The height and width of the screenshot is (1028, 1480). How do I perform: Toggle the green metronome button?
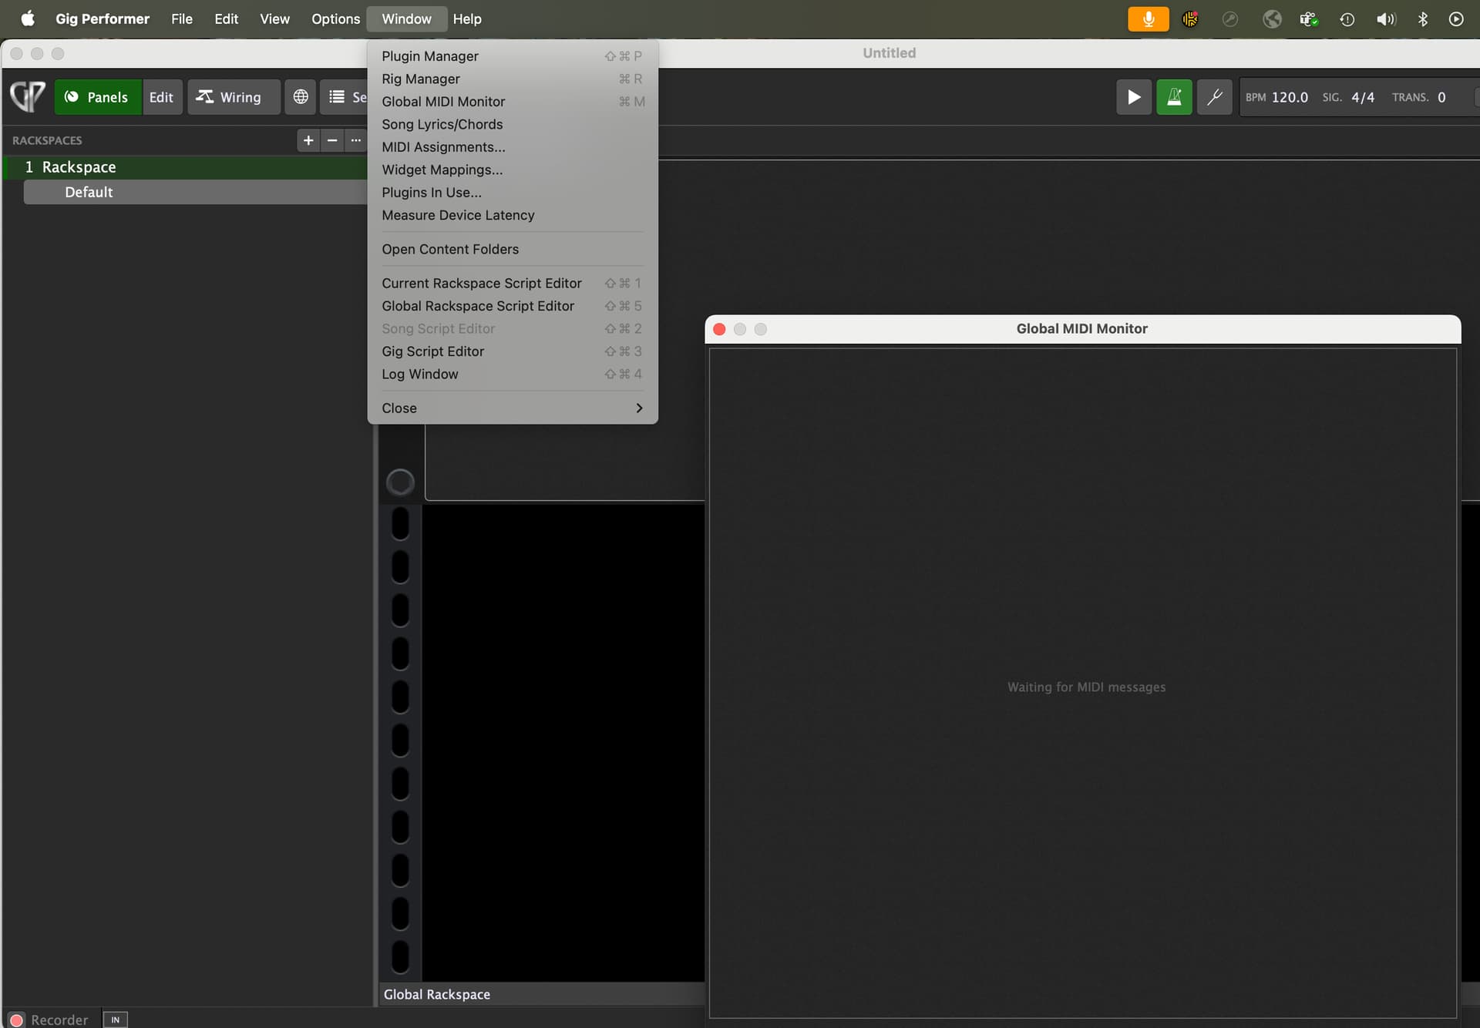(1174, 97)
